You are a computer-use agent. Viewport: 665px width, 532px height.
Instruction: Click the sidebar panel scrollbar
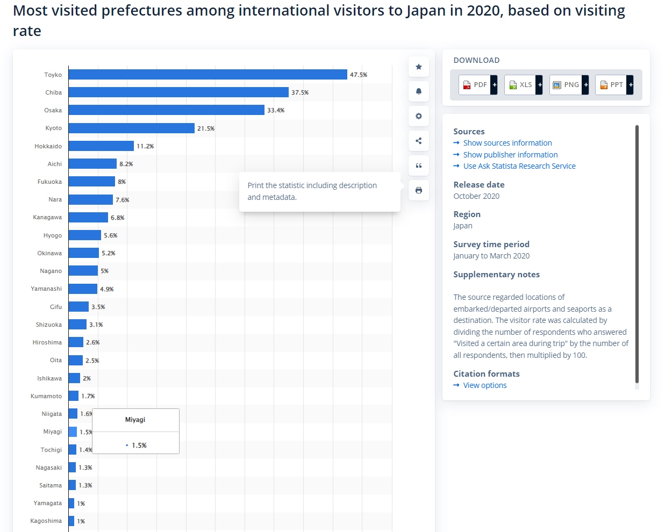[637, 253]
